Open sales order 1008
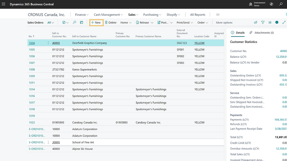 (x=32, y=69)
